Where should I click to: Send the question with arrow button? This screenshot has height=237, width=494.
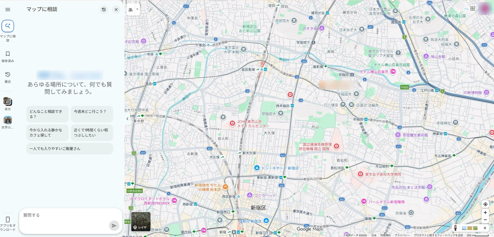pyautogui.click(x=114, y=226)
